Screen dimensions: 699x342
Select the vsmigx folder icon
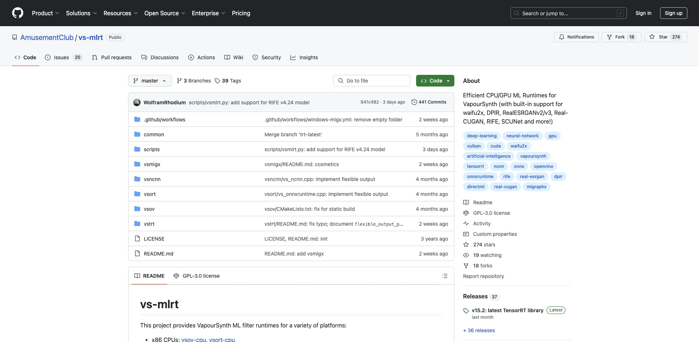pos(137,164)
